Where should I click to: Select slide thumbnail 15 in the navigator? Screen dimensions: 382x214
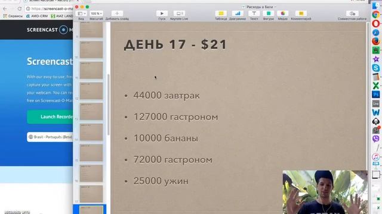pyautogui.click(x=91, y=153)
